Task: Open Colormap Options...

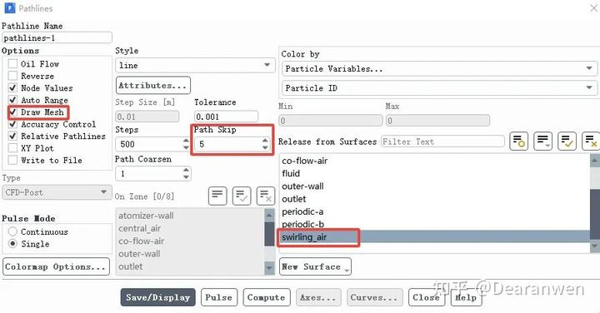Action: click(56, 266)
